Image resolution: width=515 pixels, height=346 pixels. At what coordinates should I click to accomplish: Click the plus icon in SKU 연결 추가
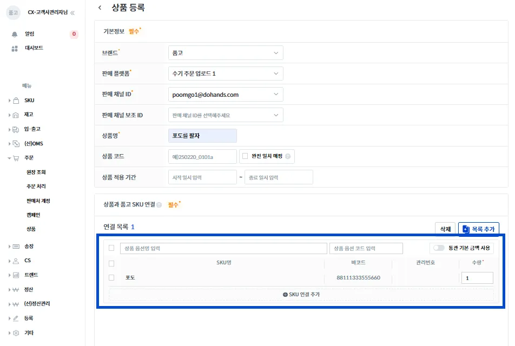(285, 295)
